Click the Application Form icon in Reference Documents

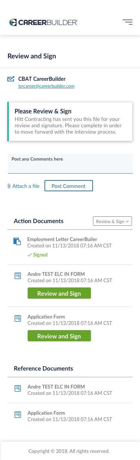point(17,415)
